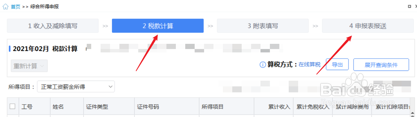Click arrows between steps 3 and 4
This screenshot has height=117, width=417.
(x=315, y=26)
